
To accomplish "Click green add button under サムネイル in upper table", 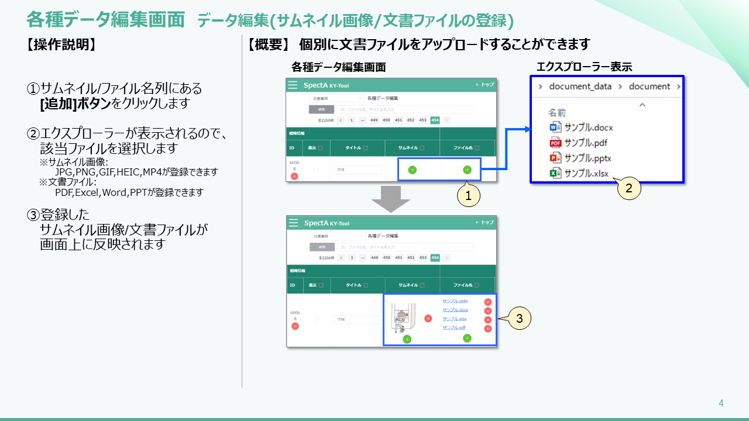I will 412,170.
